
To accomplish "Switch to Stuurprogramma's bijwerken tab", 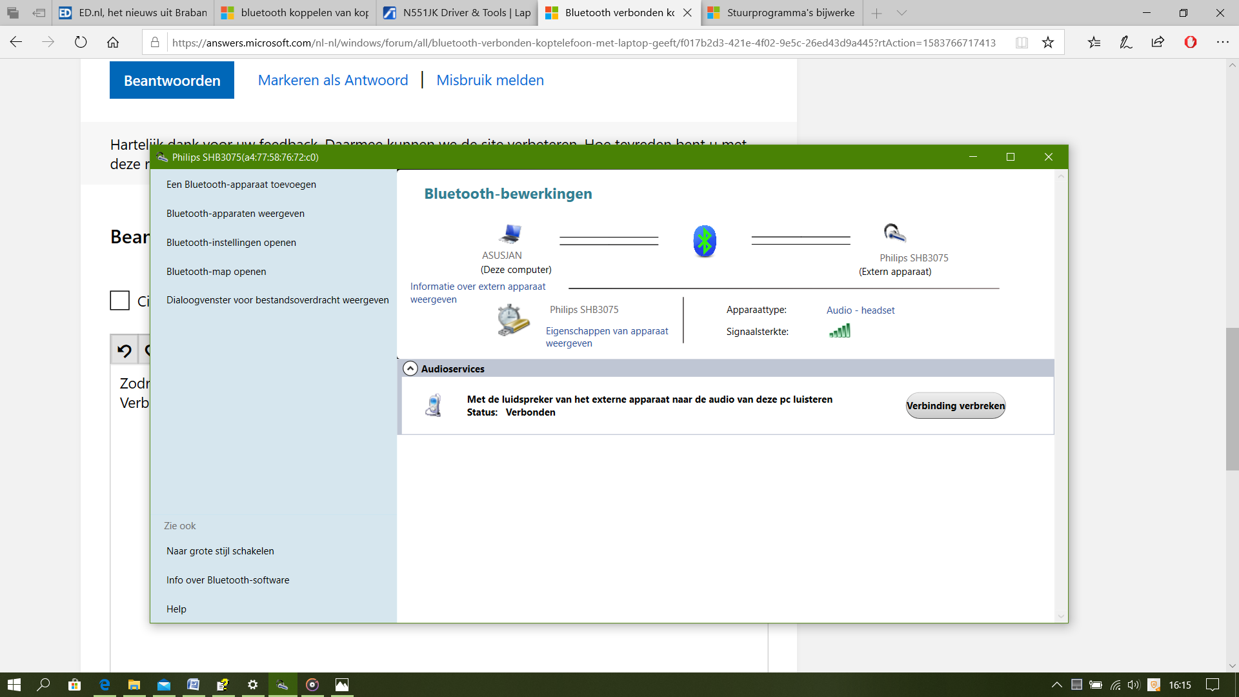I will pos(782,13).
